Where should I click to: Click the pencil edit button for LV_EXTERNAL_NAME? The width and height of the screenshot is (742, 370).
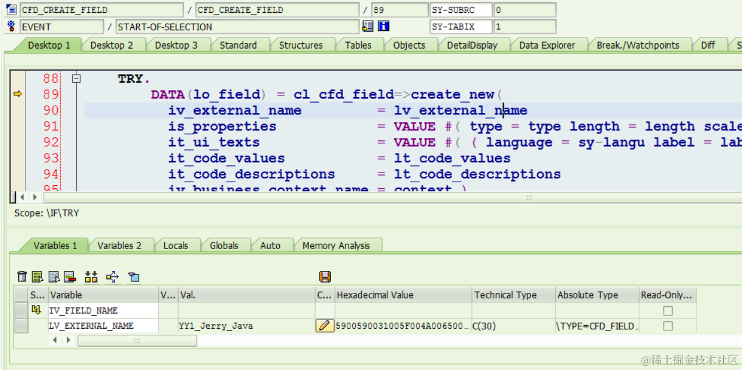point(325,326)
